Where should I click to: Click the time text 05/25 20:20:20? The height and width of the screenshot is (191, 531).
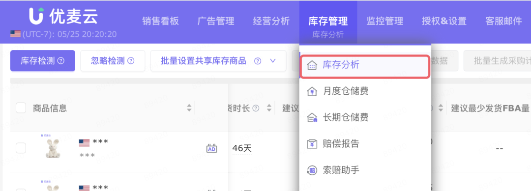click(x=87, y=34)
